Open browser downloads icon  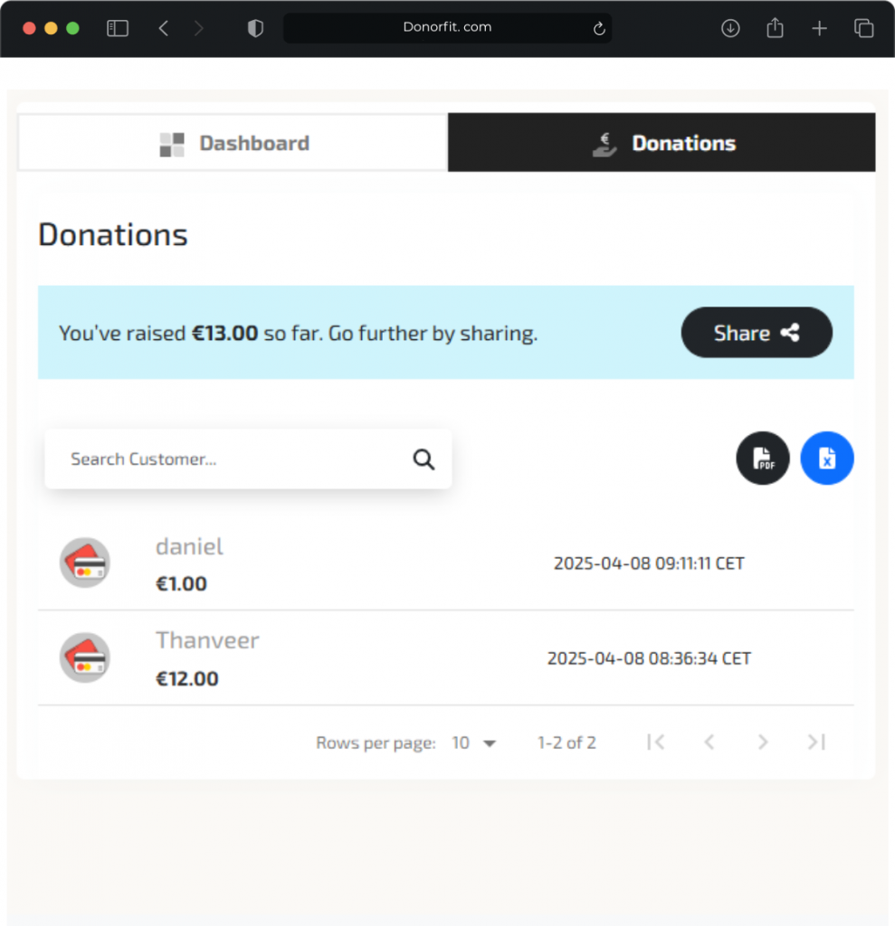coord(730,29)
